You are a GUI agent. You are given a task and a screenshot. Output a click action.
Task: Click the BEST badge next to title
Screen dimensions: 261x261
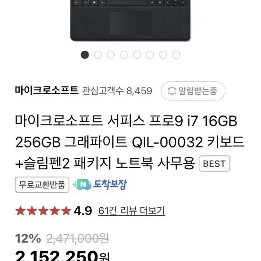tap(214, 163)
